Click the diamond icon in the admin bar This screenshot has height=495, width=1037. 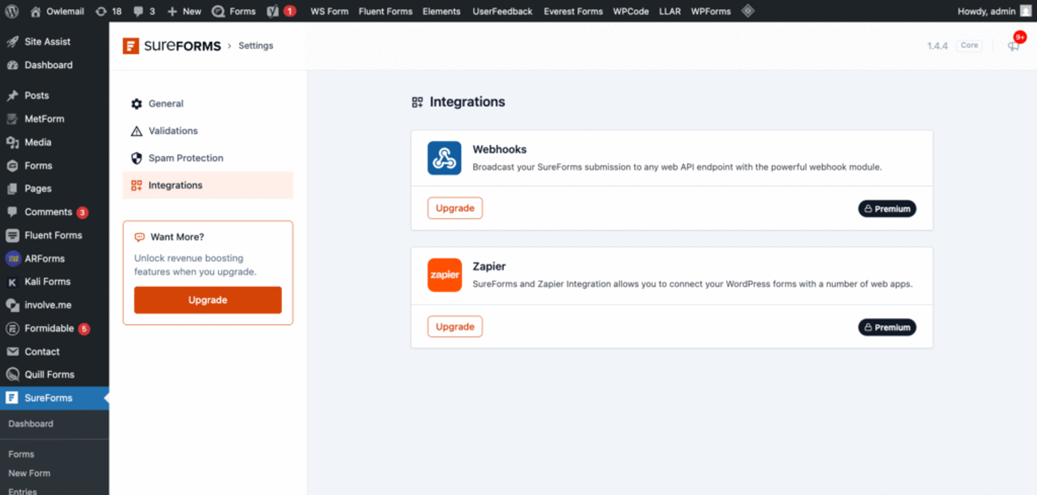pyautogui.click(x=748, y=11)
